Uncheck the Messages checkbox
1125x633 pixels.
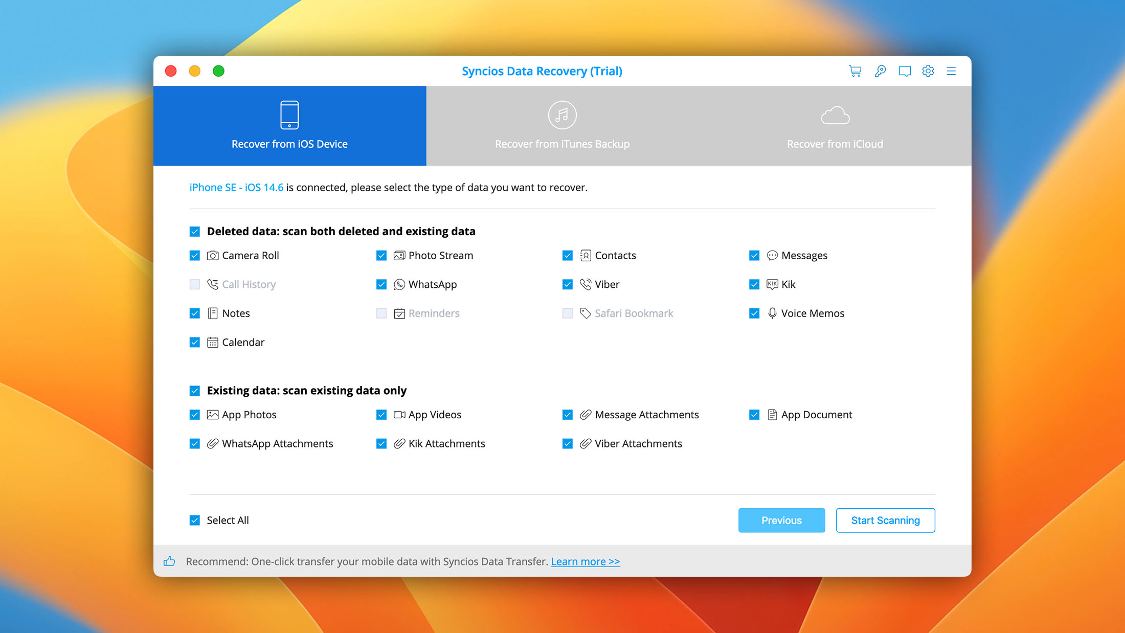pos(754,256)
